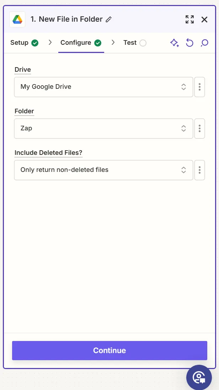Click the search comment icon
The height and width of the screenshot is (390, 219).
204,43
